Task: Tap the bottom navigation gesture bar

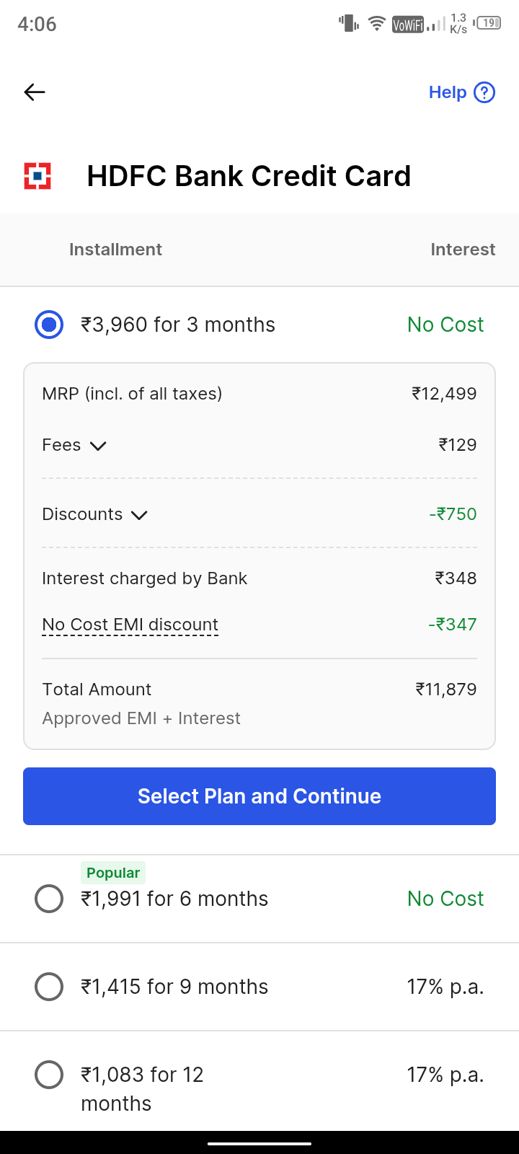Action: [x=259, y=1143]
